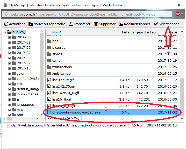Click the folder icon of color in the tree
The height and width of the screenshot is (149, 186).
(x=14, y=74)
